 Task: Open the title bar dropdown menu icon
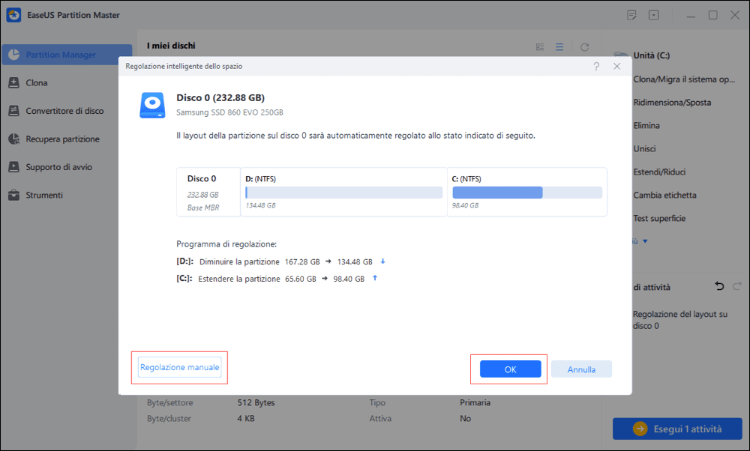(653, 15)
